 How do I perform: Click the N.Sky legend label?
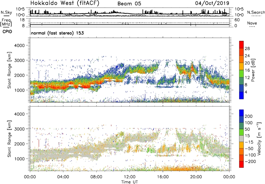pos(6,12)
